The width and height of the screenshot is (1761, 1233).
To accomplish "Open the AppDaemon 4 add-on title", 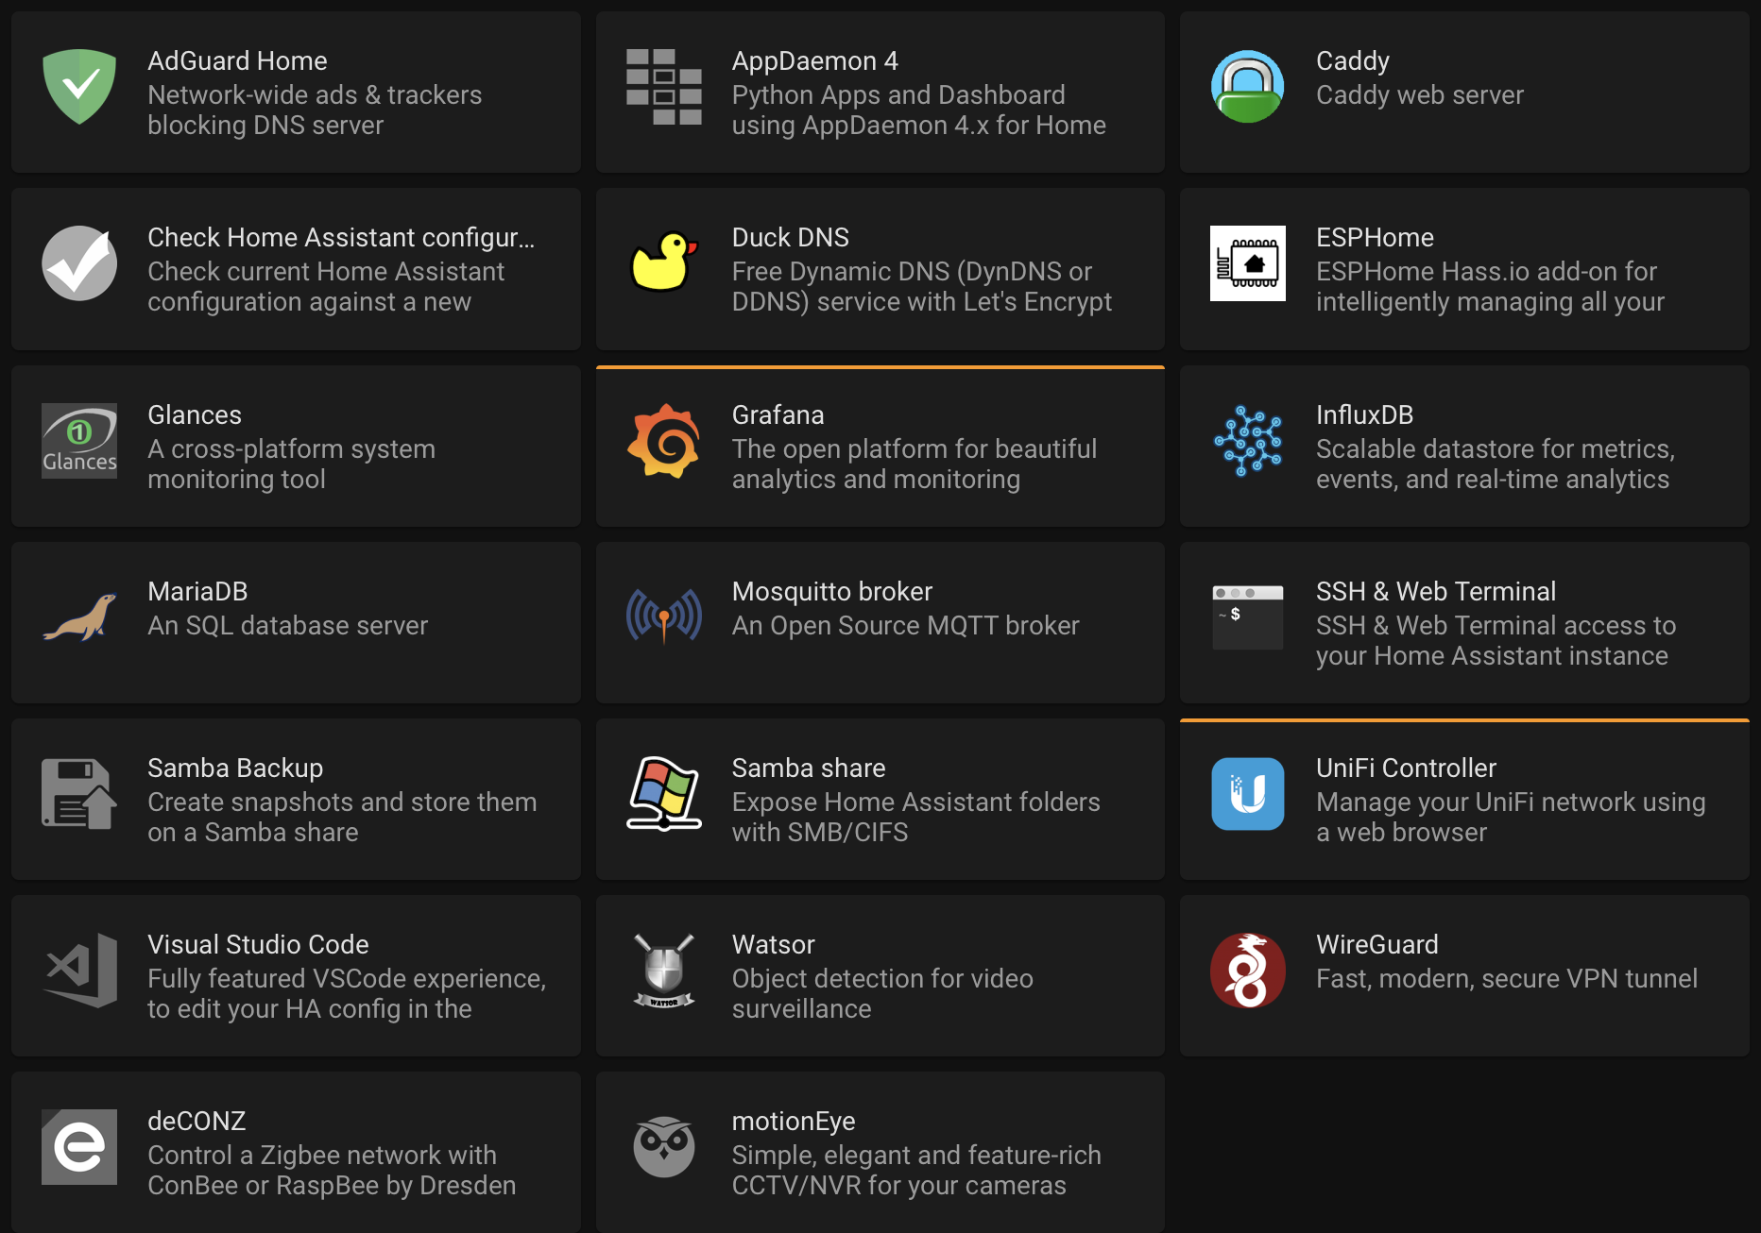I will pos(814,61).
